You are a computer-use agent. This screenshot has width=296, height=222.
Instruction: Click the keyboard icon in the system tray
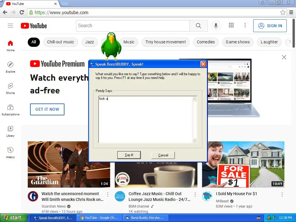click(258, 218)
